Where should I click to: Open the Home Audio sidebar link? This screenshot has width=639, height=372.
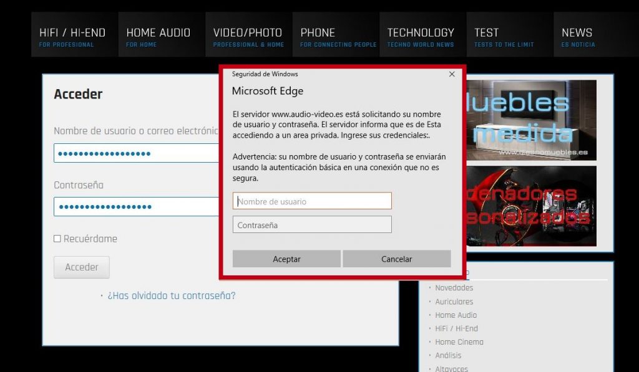tap(456, 315)
